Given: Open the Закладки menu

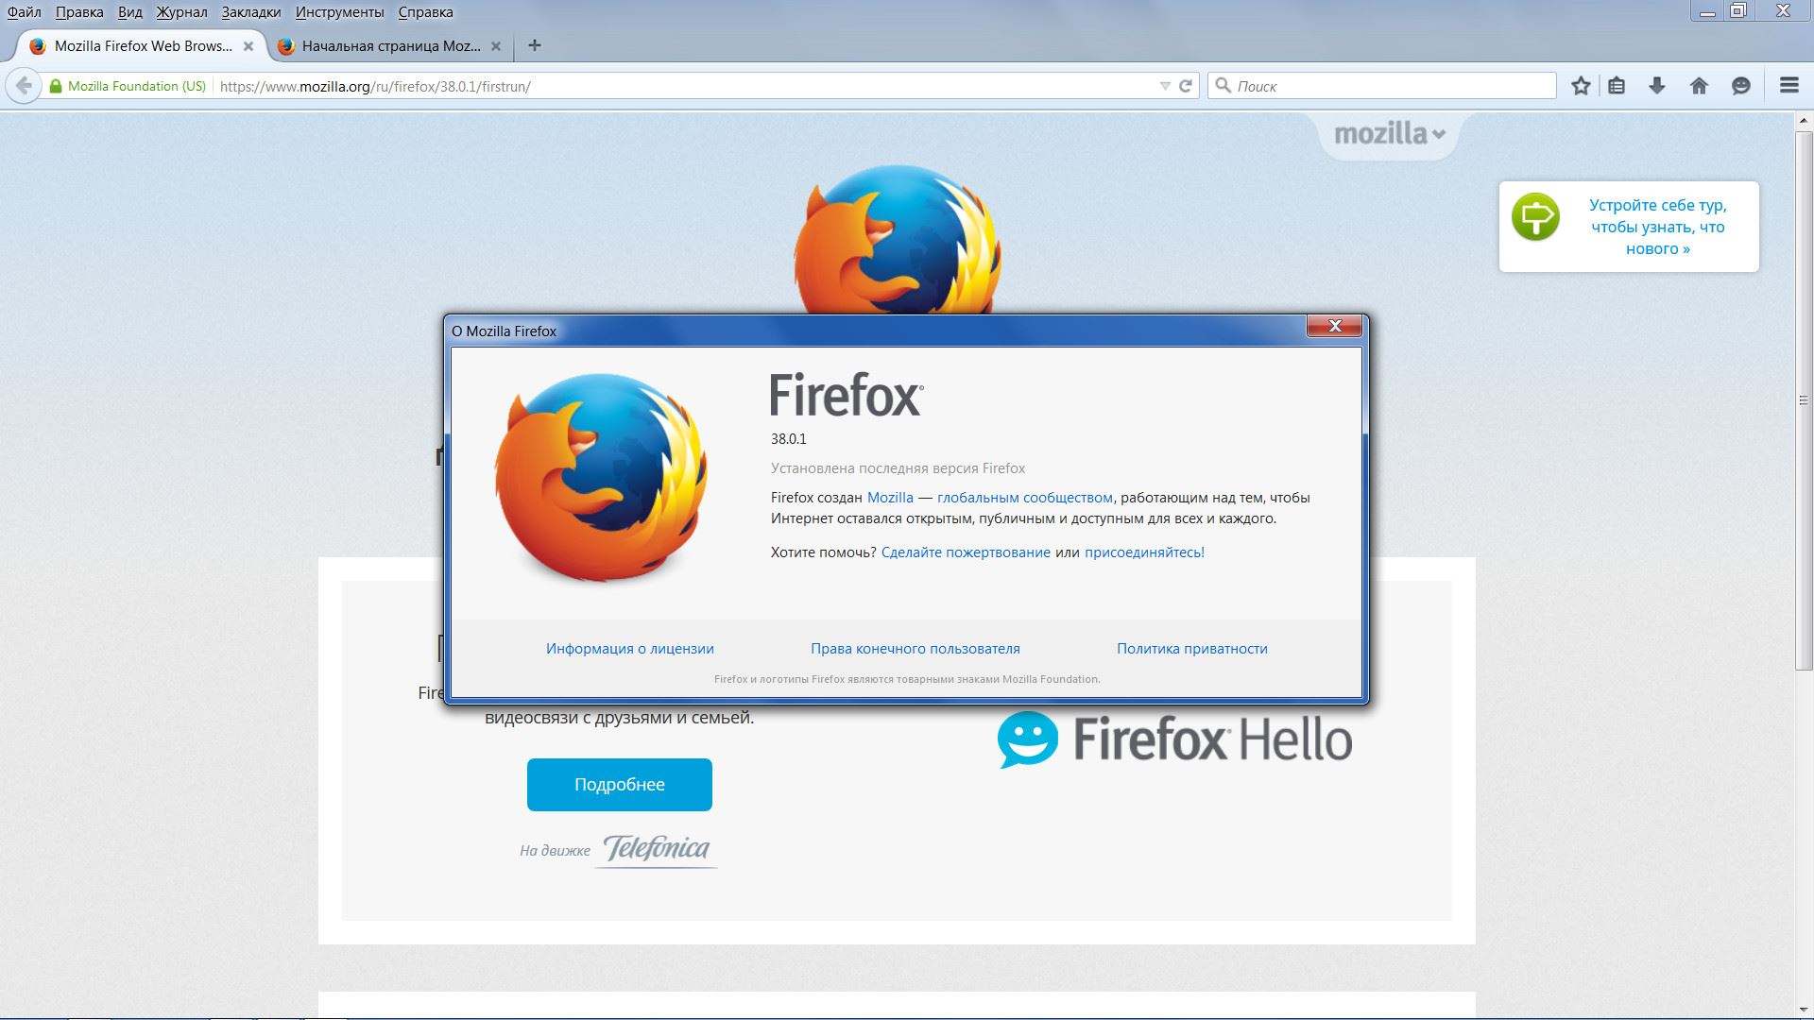Looking at the screenshot, I should [250, 12].
